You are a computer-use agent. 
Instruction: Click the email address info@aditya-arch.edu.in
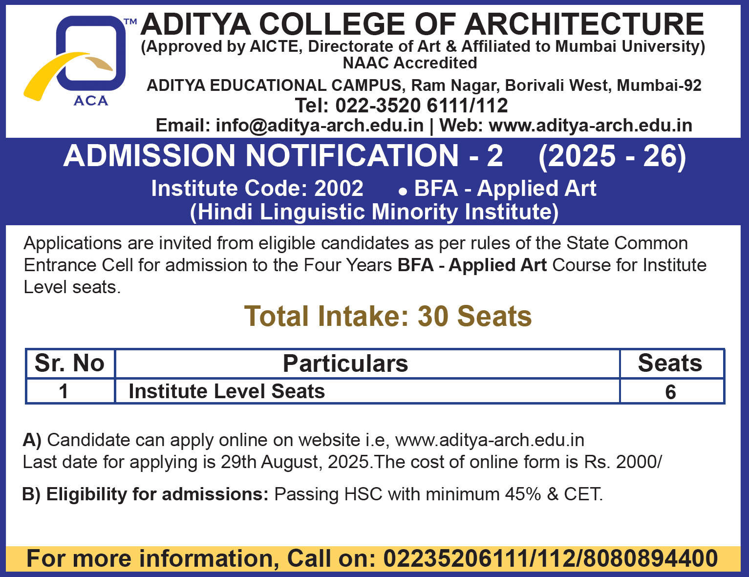click(x=320, y=126)
